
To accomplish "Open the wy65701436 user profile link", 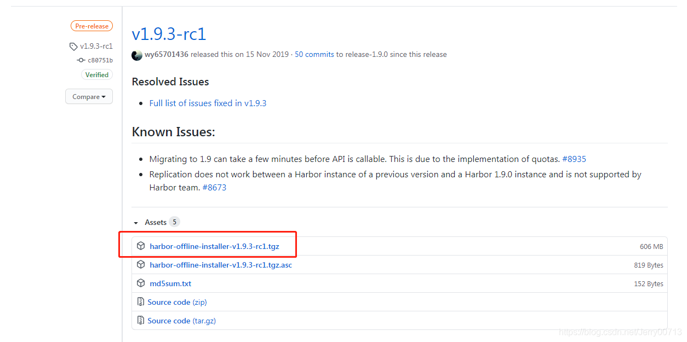I will point(167,55).
